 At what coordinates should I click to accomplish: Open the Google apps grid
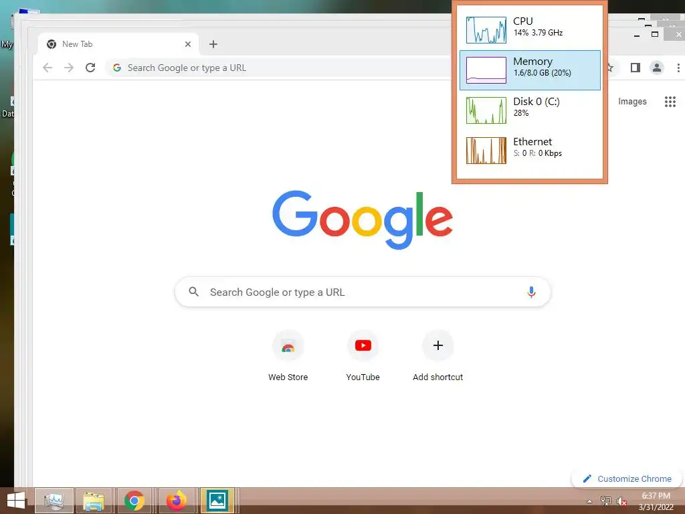pos(670,102)
